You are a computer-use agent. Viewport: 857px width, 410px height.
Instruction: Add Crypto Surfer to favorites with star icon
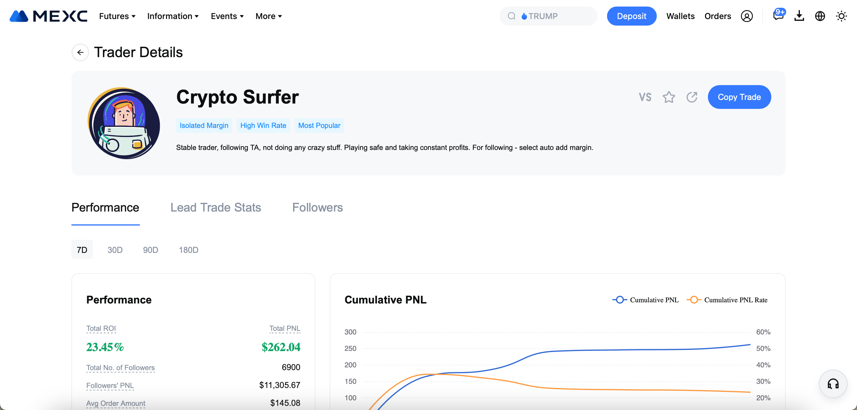669,97
